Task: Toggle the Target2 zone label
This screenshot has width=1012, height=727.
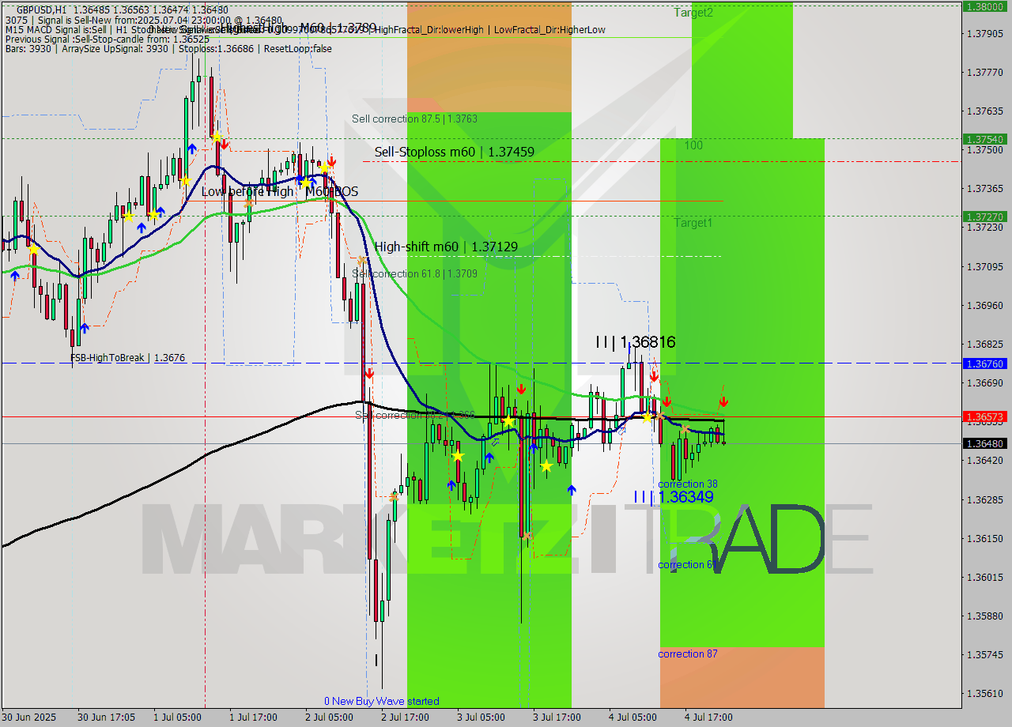Action: (x=693, y=13)
